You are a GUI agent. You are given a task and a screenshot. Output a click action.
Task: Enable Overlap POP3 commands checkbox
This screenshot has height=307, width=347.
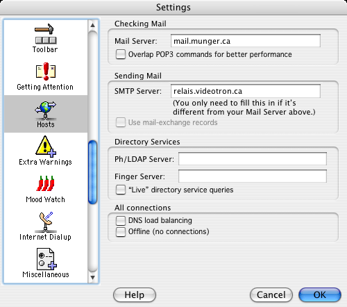point(121,54)
